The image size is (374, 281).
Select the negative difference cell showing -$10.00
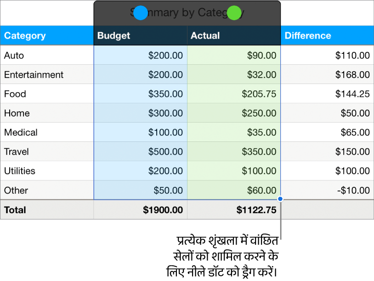[351, 190]
